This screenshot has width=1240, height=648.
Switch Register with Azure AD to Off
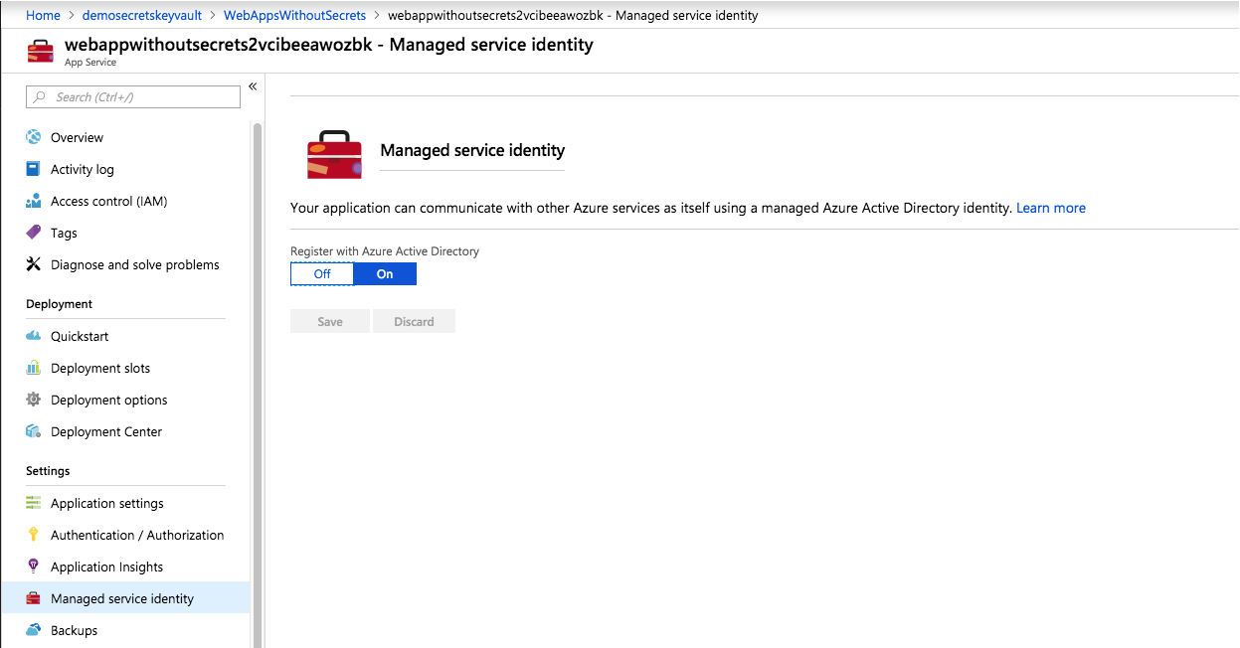click(322, 274)
